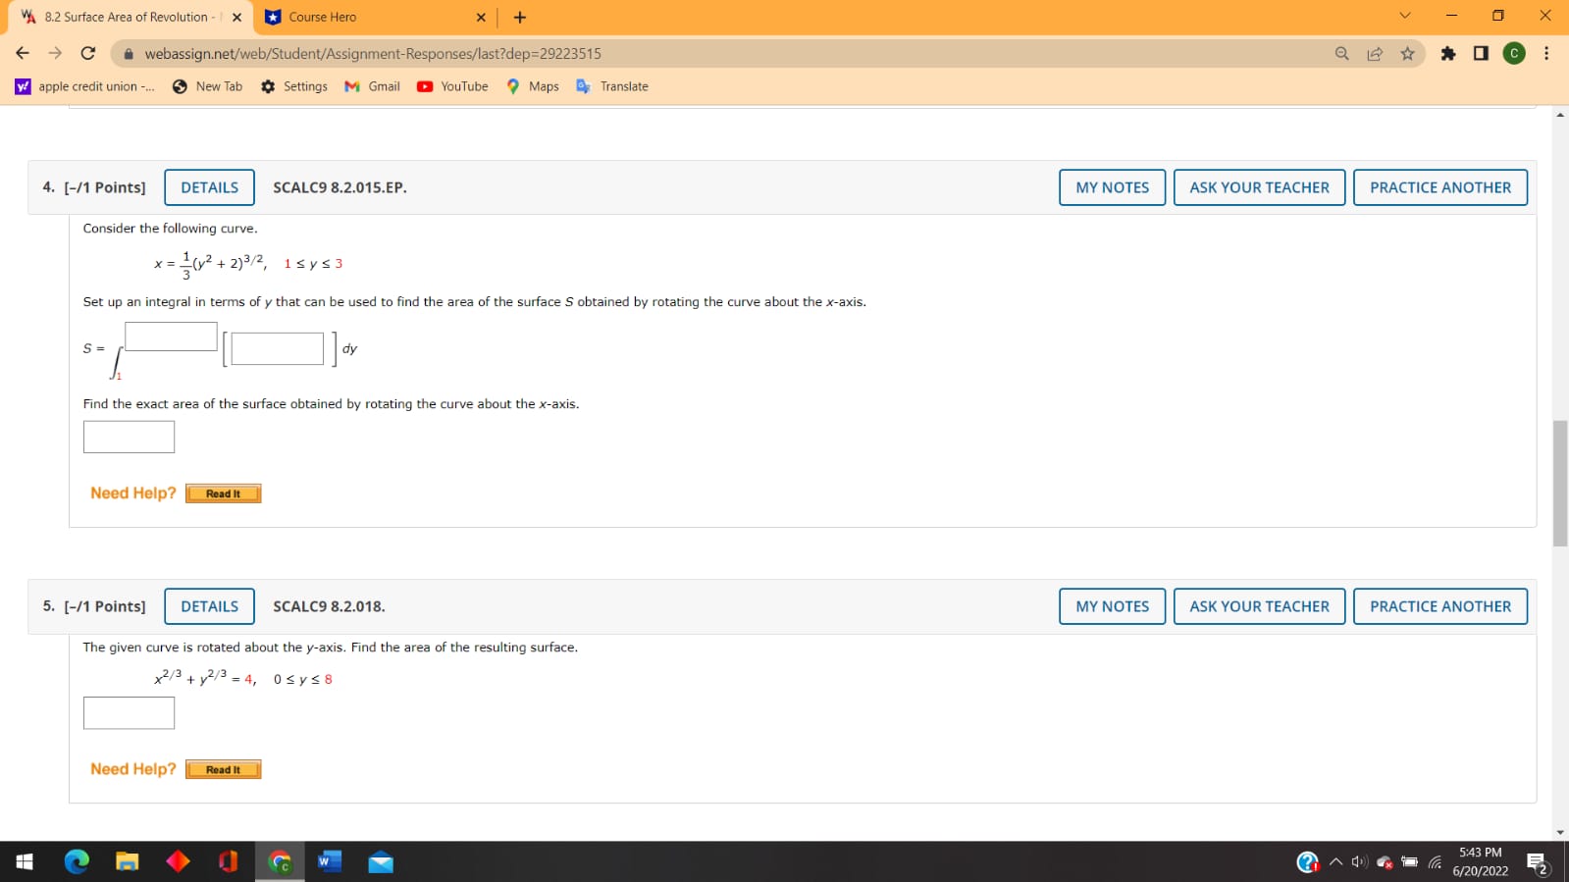Open MY NOTES for question 4
The image size is (1569, 882).
[1112, 187]
